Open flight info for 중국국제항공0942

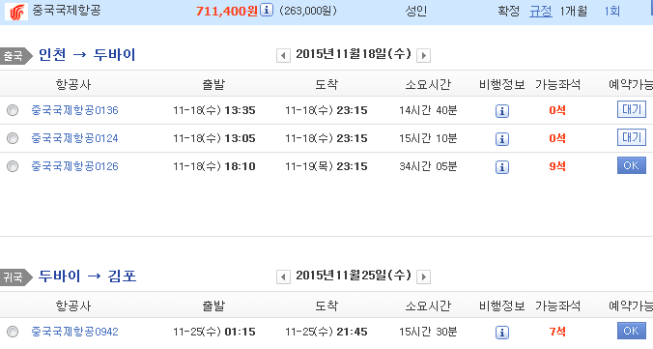coord(502,333)
